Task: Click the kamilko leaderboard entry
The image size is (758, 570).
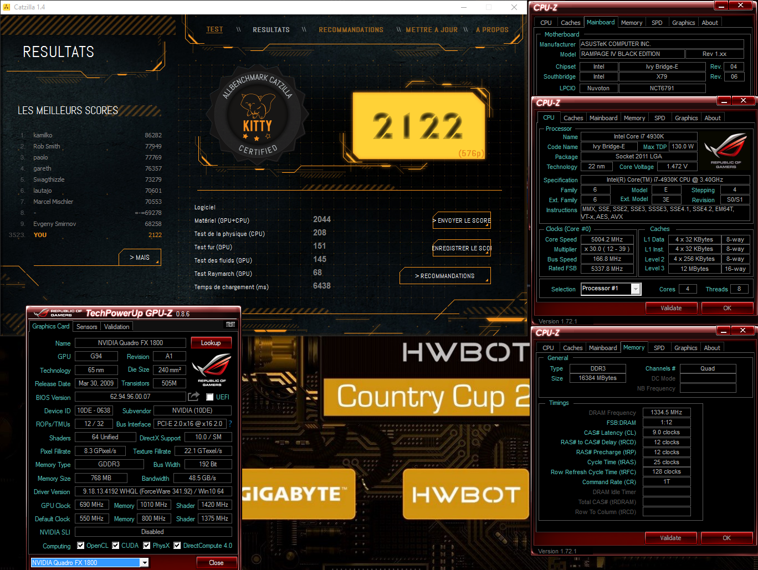Action: [x=91, y=135]
